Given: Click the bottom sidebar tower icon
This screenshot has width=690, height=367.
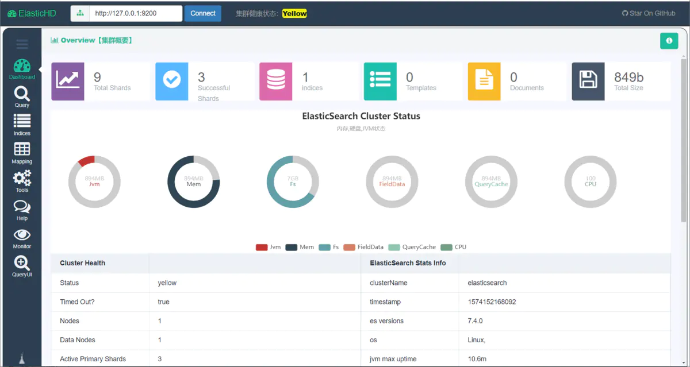Looking at the screenshot, I should coord(22,358).
